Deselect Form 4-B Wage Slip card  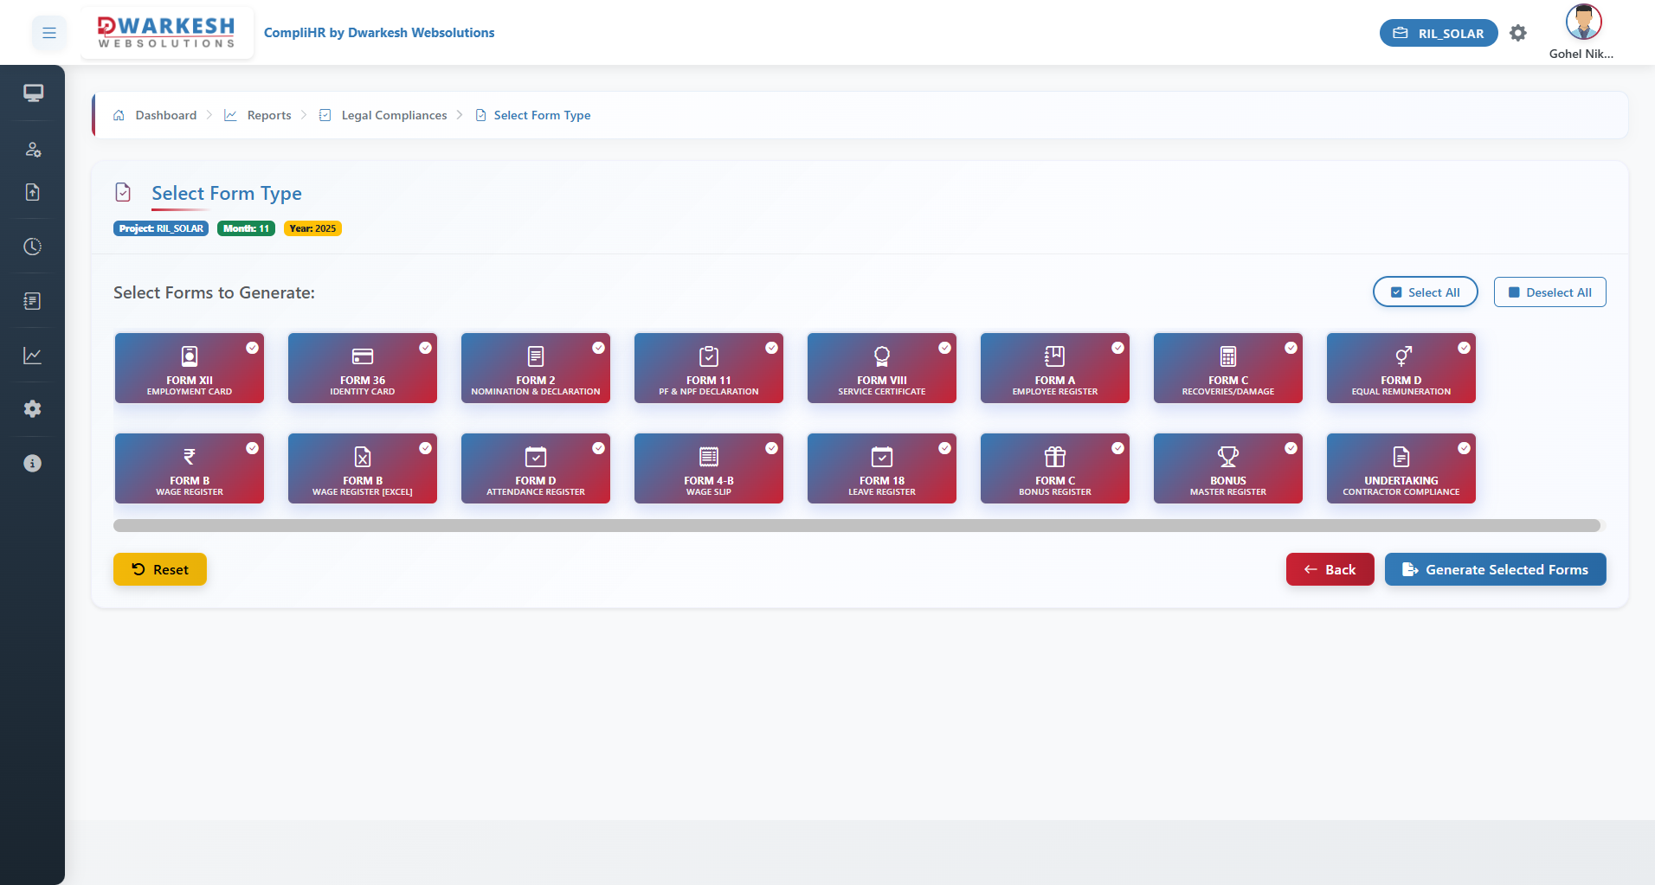[x=708, y=468]
